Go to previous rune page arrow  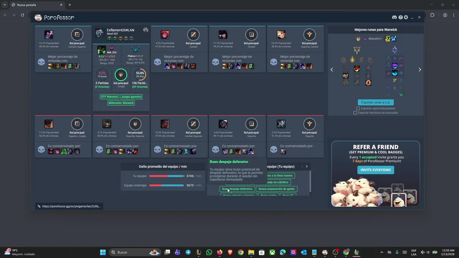coord(332,70)
